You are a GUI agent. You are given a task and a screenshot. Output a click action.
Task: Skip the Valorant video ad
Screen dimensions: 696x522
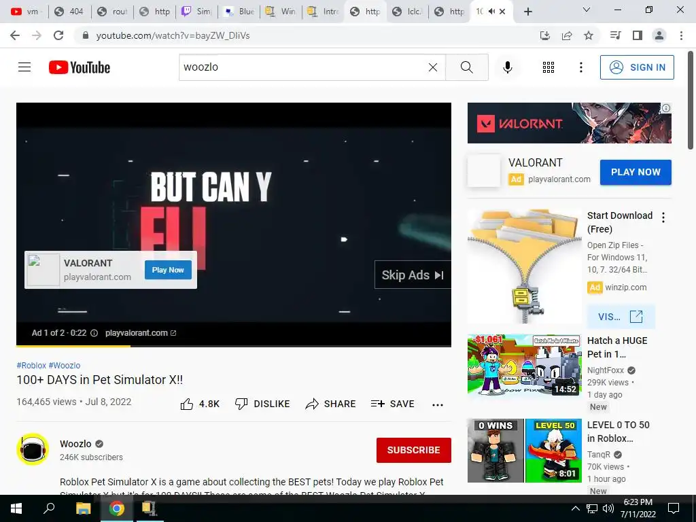[413, 275]
